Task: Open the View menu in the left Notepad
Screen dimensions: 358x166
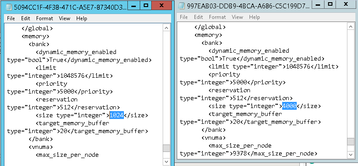Action: [x=64, y=18]
